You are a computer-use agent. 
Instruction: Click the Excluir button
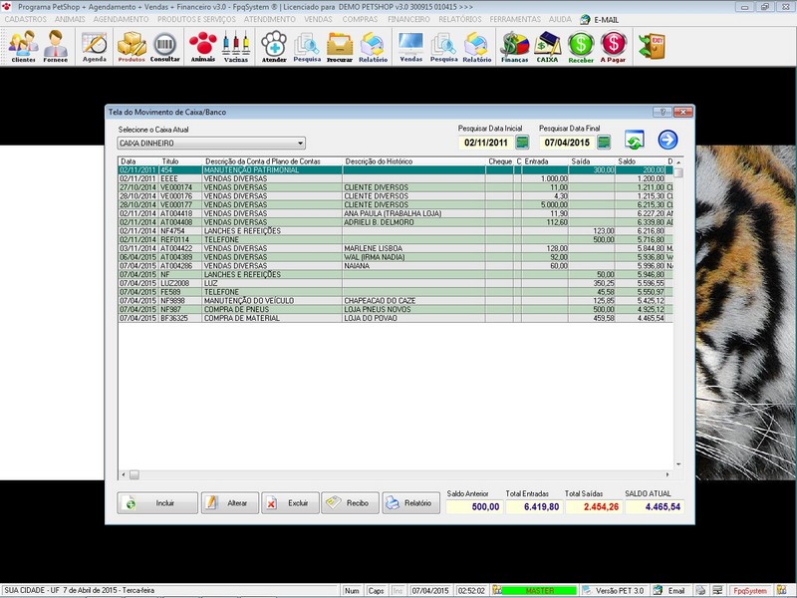[290, 503]
